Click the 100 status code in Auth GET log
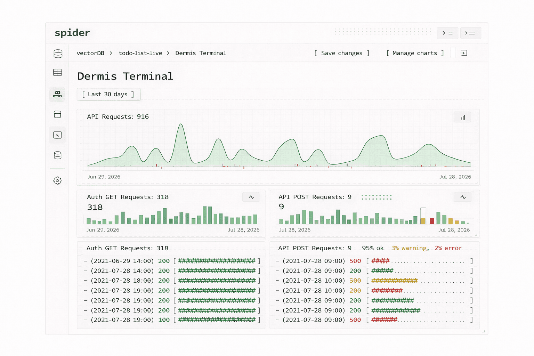The height and width of the screenshot is (356, 534). point(164,320)
